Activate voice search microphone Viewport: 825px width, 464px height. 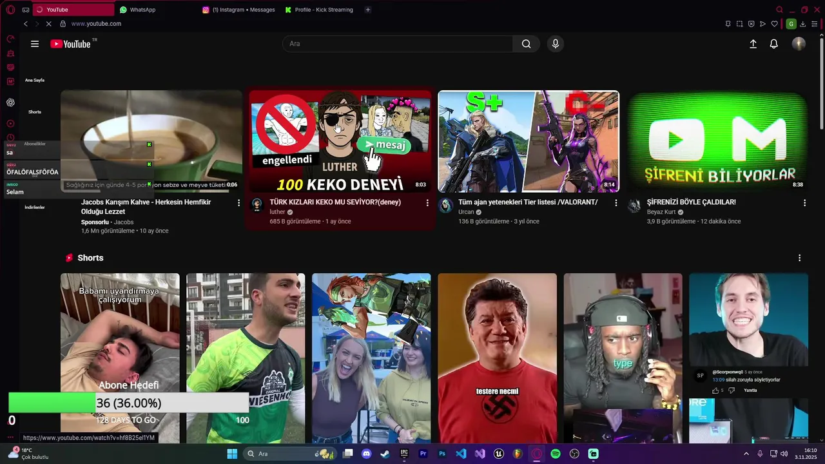pos(556,44)
